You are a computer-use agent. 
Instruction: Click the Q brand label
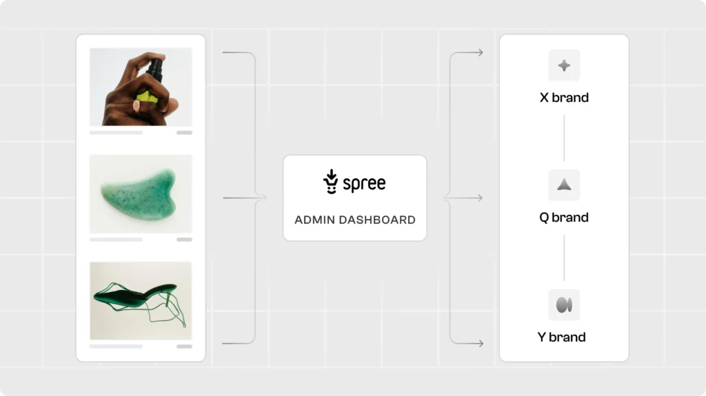564,218
